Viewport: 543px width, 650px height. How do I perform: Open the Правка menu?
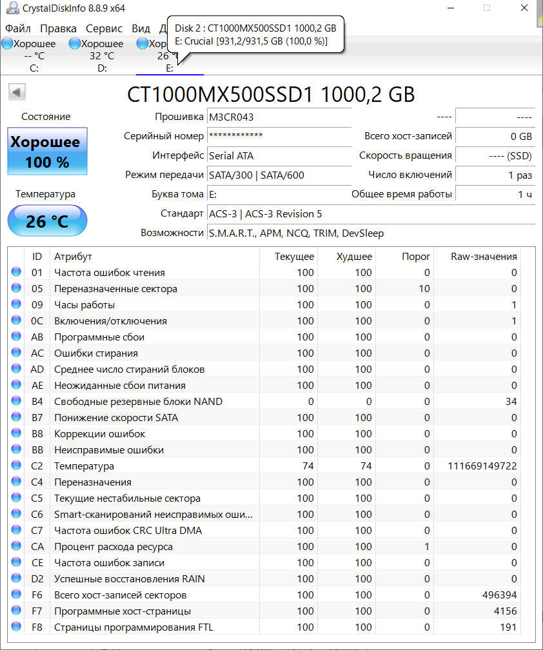click(58, 28)
